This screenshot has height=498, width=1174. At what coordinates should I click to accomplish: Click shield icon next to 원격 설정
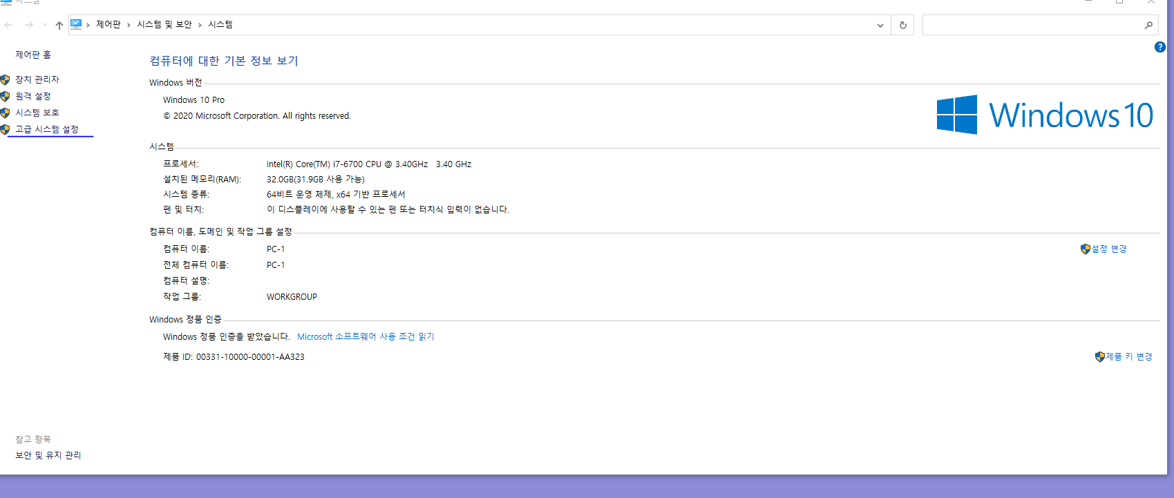[x=6, y=96]
